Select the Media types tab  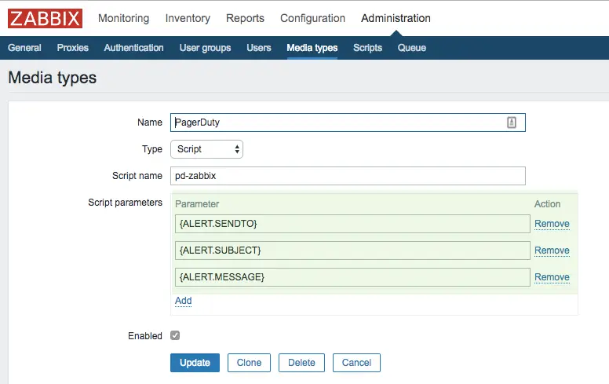[x=312, y=48]
